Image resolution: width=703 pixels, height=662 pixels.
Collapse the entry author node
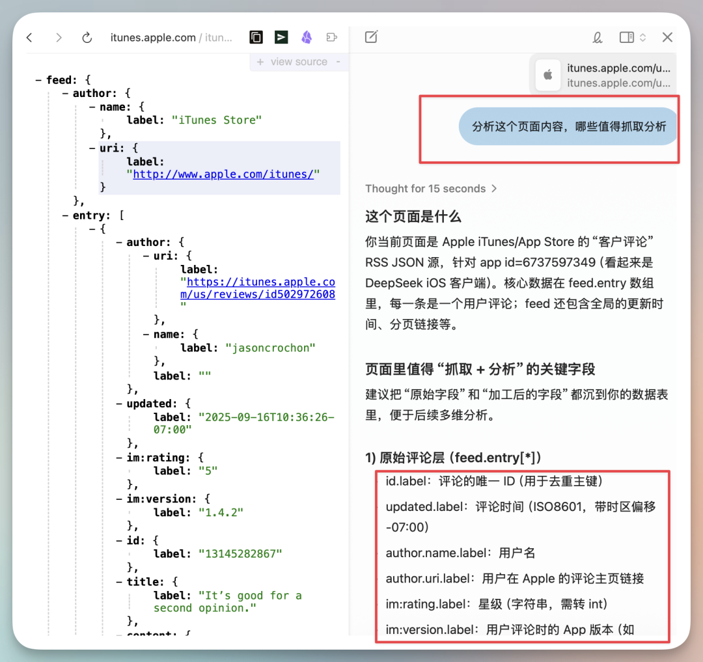click(119, 243)
